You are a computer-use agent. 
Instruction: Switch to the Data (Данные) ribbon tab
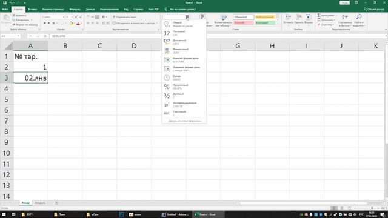coord(90,10)
